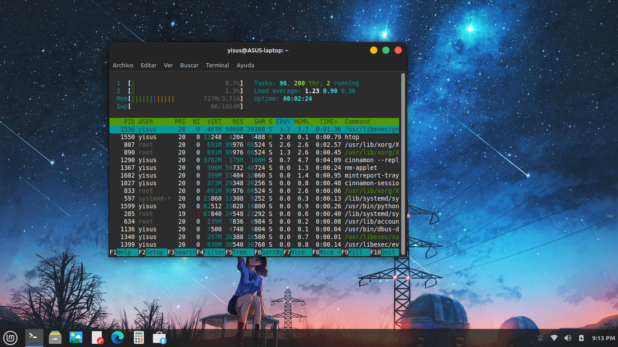Click F10 Quit in htop footer
The height and width of the screenshot is (347, 618).
tap(385, 252)
